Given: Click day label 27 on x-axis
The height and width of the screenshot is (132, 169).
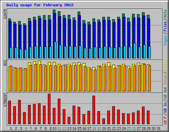Looking at the screenshot, I should pyautogui.click(x=139, y=128).
